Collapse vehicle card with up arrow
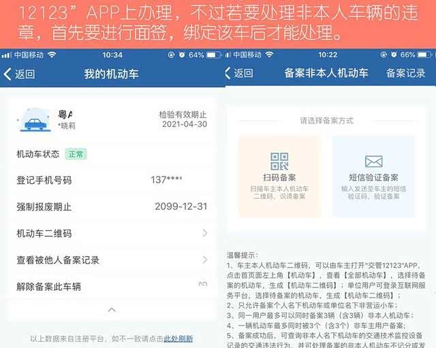The width and height of the screenshot is (436, 348). 112,310
